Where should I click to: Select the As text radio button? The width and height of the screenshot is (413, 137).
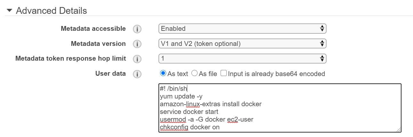tap(163, 73)
